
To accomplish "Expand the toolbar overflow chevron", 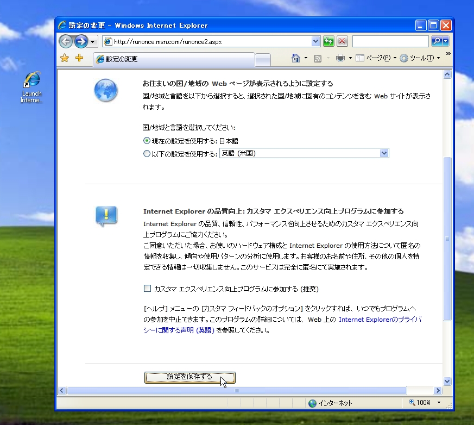I will click(448, 54).
